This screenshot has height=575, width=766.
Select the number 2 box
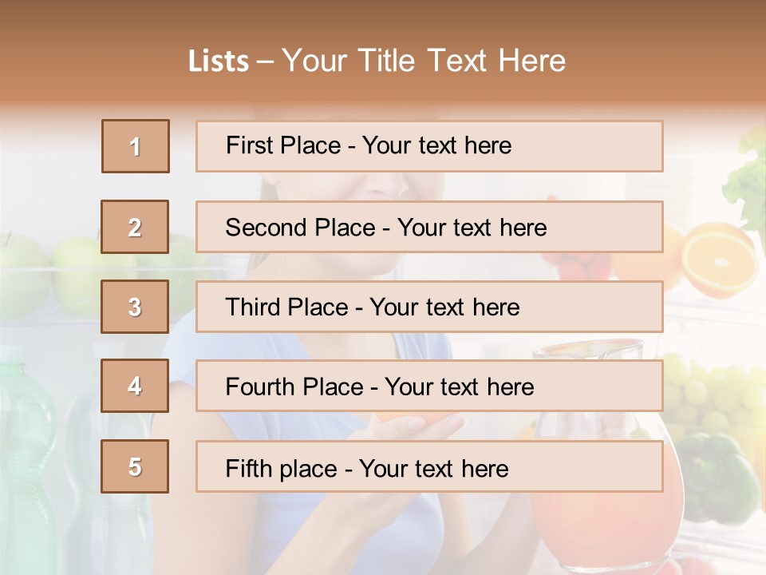click(135, 227)
